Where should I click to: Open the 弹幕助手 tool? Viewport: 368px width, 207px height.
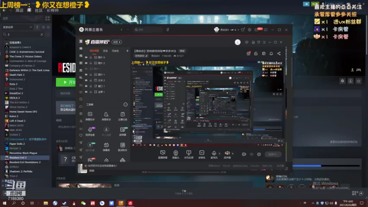click(x=90, y=116)
